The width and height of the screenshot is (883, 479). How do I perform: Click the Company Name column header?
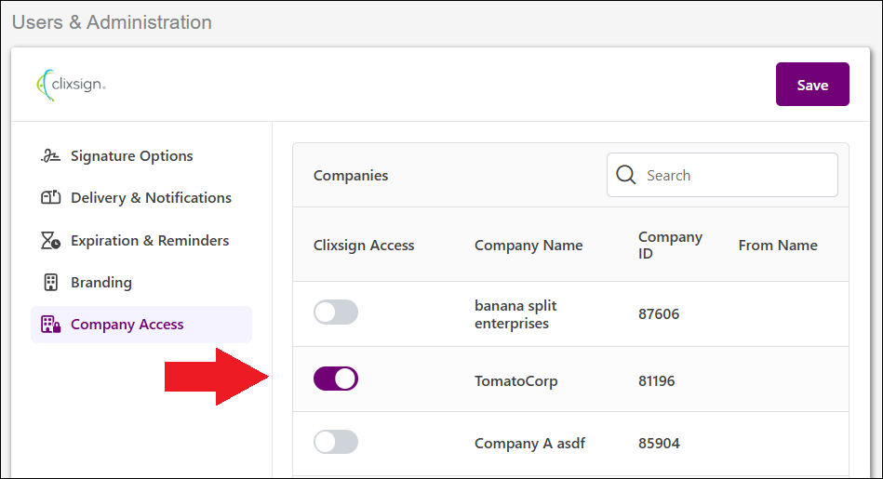pos(528,246)
